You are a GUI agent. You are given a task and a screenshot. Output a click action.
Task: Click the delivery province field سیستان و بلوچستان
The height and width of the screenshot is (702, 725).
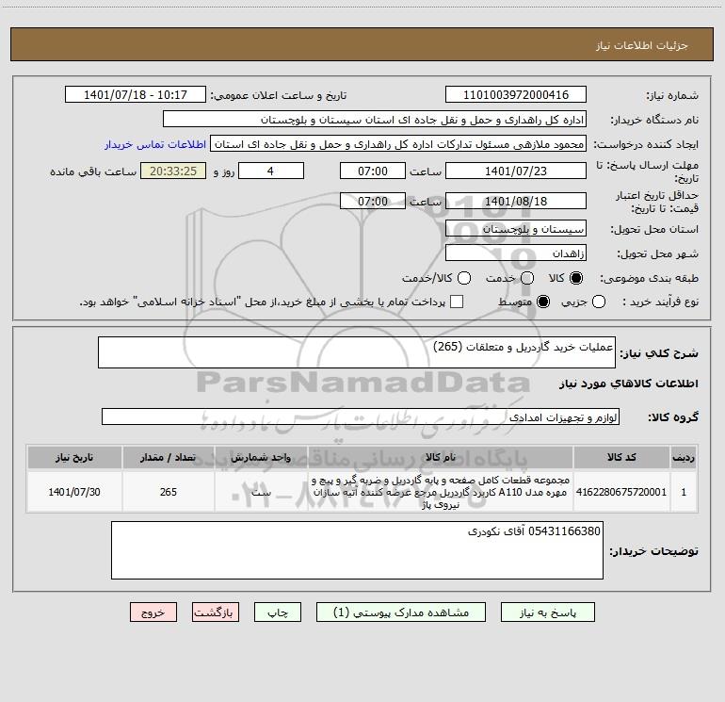(516, 228)
